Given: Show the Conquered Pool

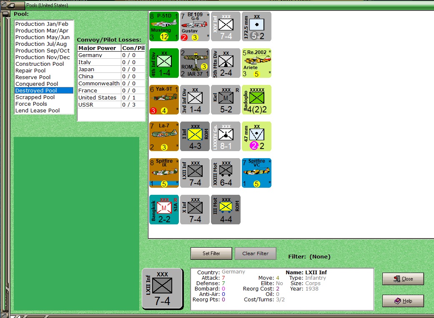Looking at the screenshot, I should 44,84.
